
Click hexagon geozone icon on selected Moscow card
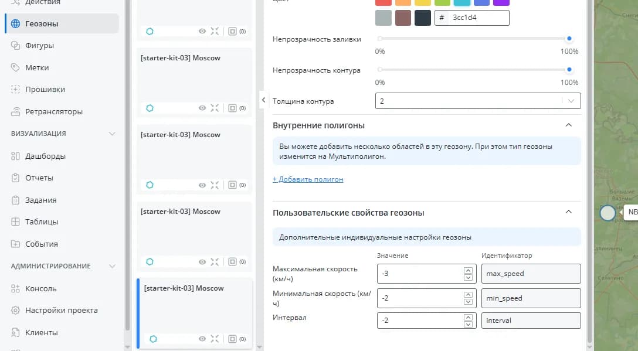point(153,339)
